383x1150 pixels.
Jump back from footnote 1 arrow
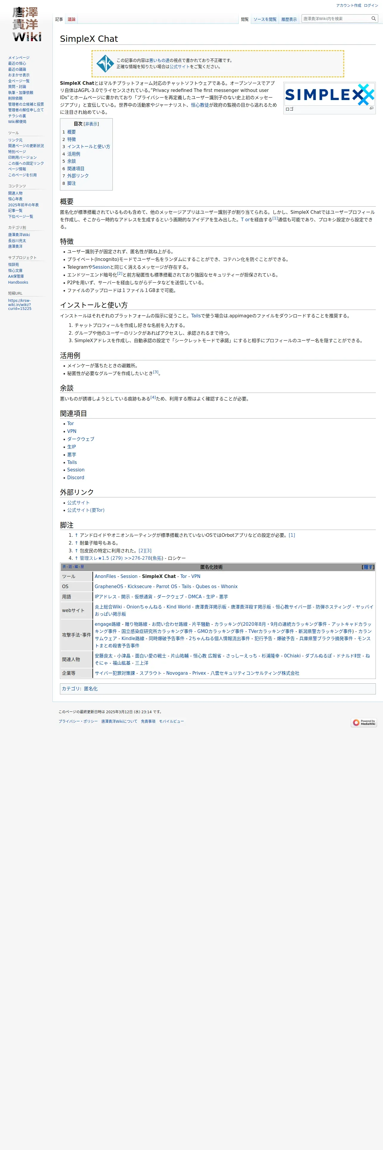click(76, 535)
